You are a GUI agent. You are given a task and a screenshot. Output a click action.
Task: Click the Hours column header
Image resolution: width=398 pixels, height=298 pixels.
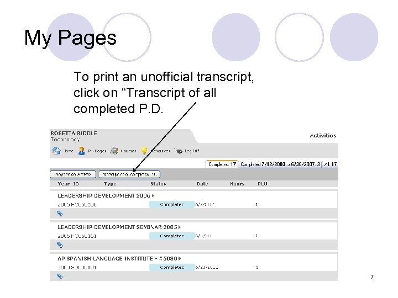click(x=237, y=184)
